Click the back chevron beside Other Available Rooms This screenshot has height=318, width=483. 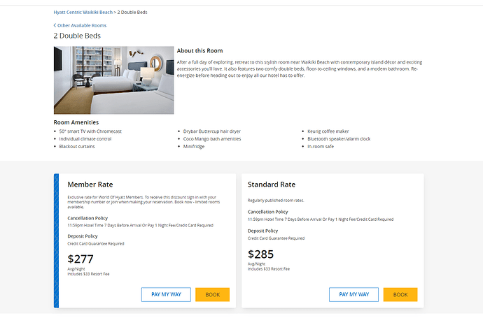click(x=55, y=25)
